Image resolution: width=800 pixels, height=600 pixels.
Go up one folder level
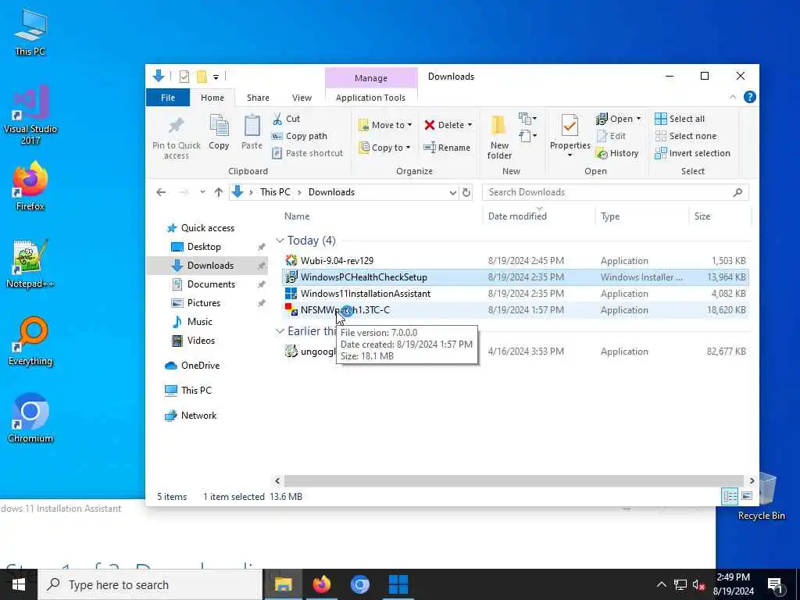219,192
